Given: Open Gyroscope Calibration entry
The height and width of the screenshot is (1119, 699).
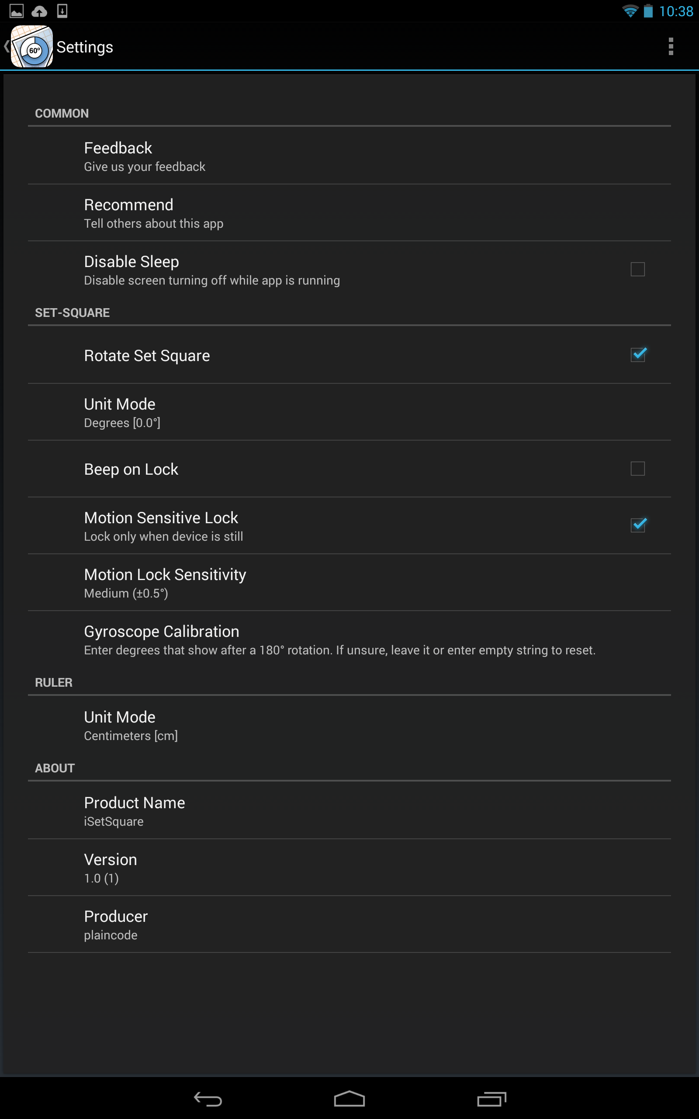Looking at the screenshot, I should pyautogui.click(x=349, y=639).
